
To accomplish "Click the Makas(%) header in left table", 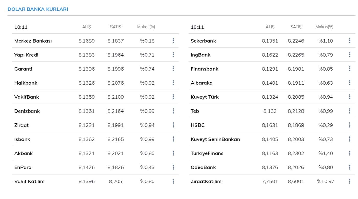I will click(x=146, y=27).
